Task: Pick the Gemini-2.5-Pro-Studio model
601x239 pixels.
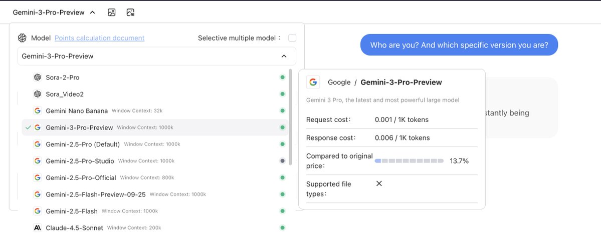Action: coord(156,161)
